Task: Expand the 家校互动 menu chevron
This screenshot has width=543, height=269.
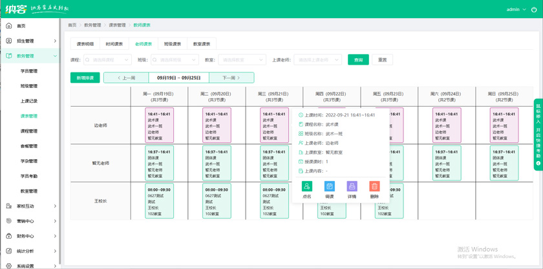Action: click(x=55, y=206)
